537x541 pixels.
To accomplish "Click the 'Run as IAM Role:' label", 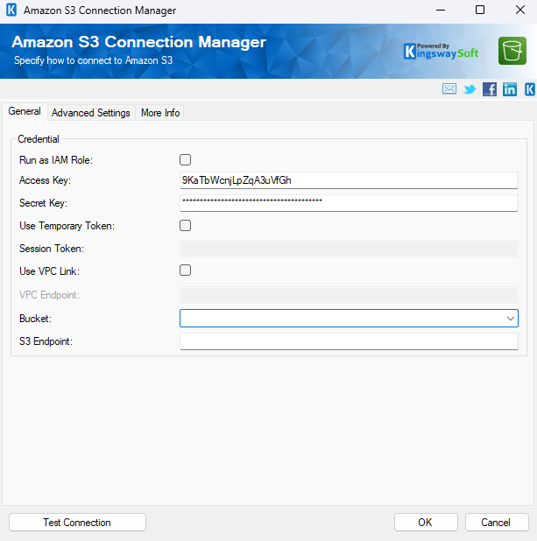I will pyautogui.click(x=56, y=160).
